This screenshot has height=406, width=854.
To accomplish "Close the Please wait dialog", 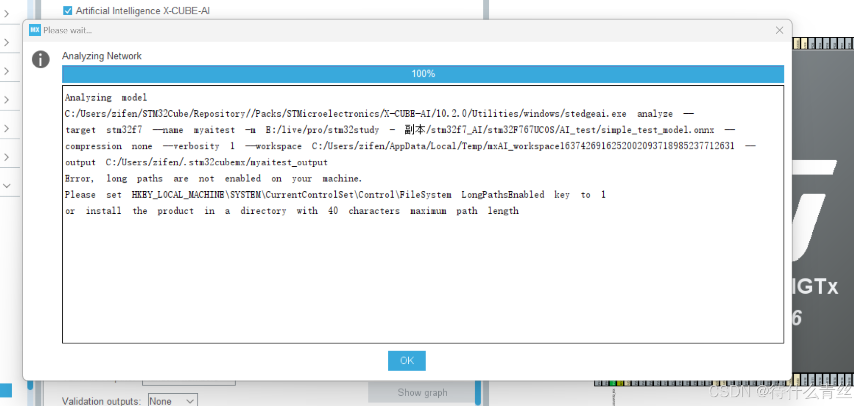I will (x=779, y=30).
